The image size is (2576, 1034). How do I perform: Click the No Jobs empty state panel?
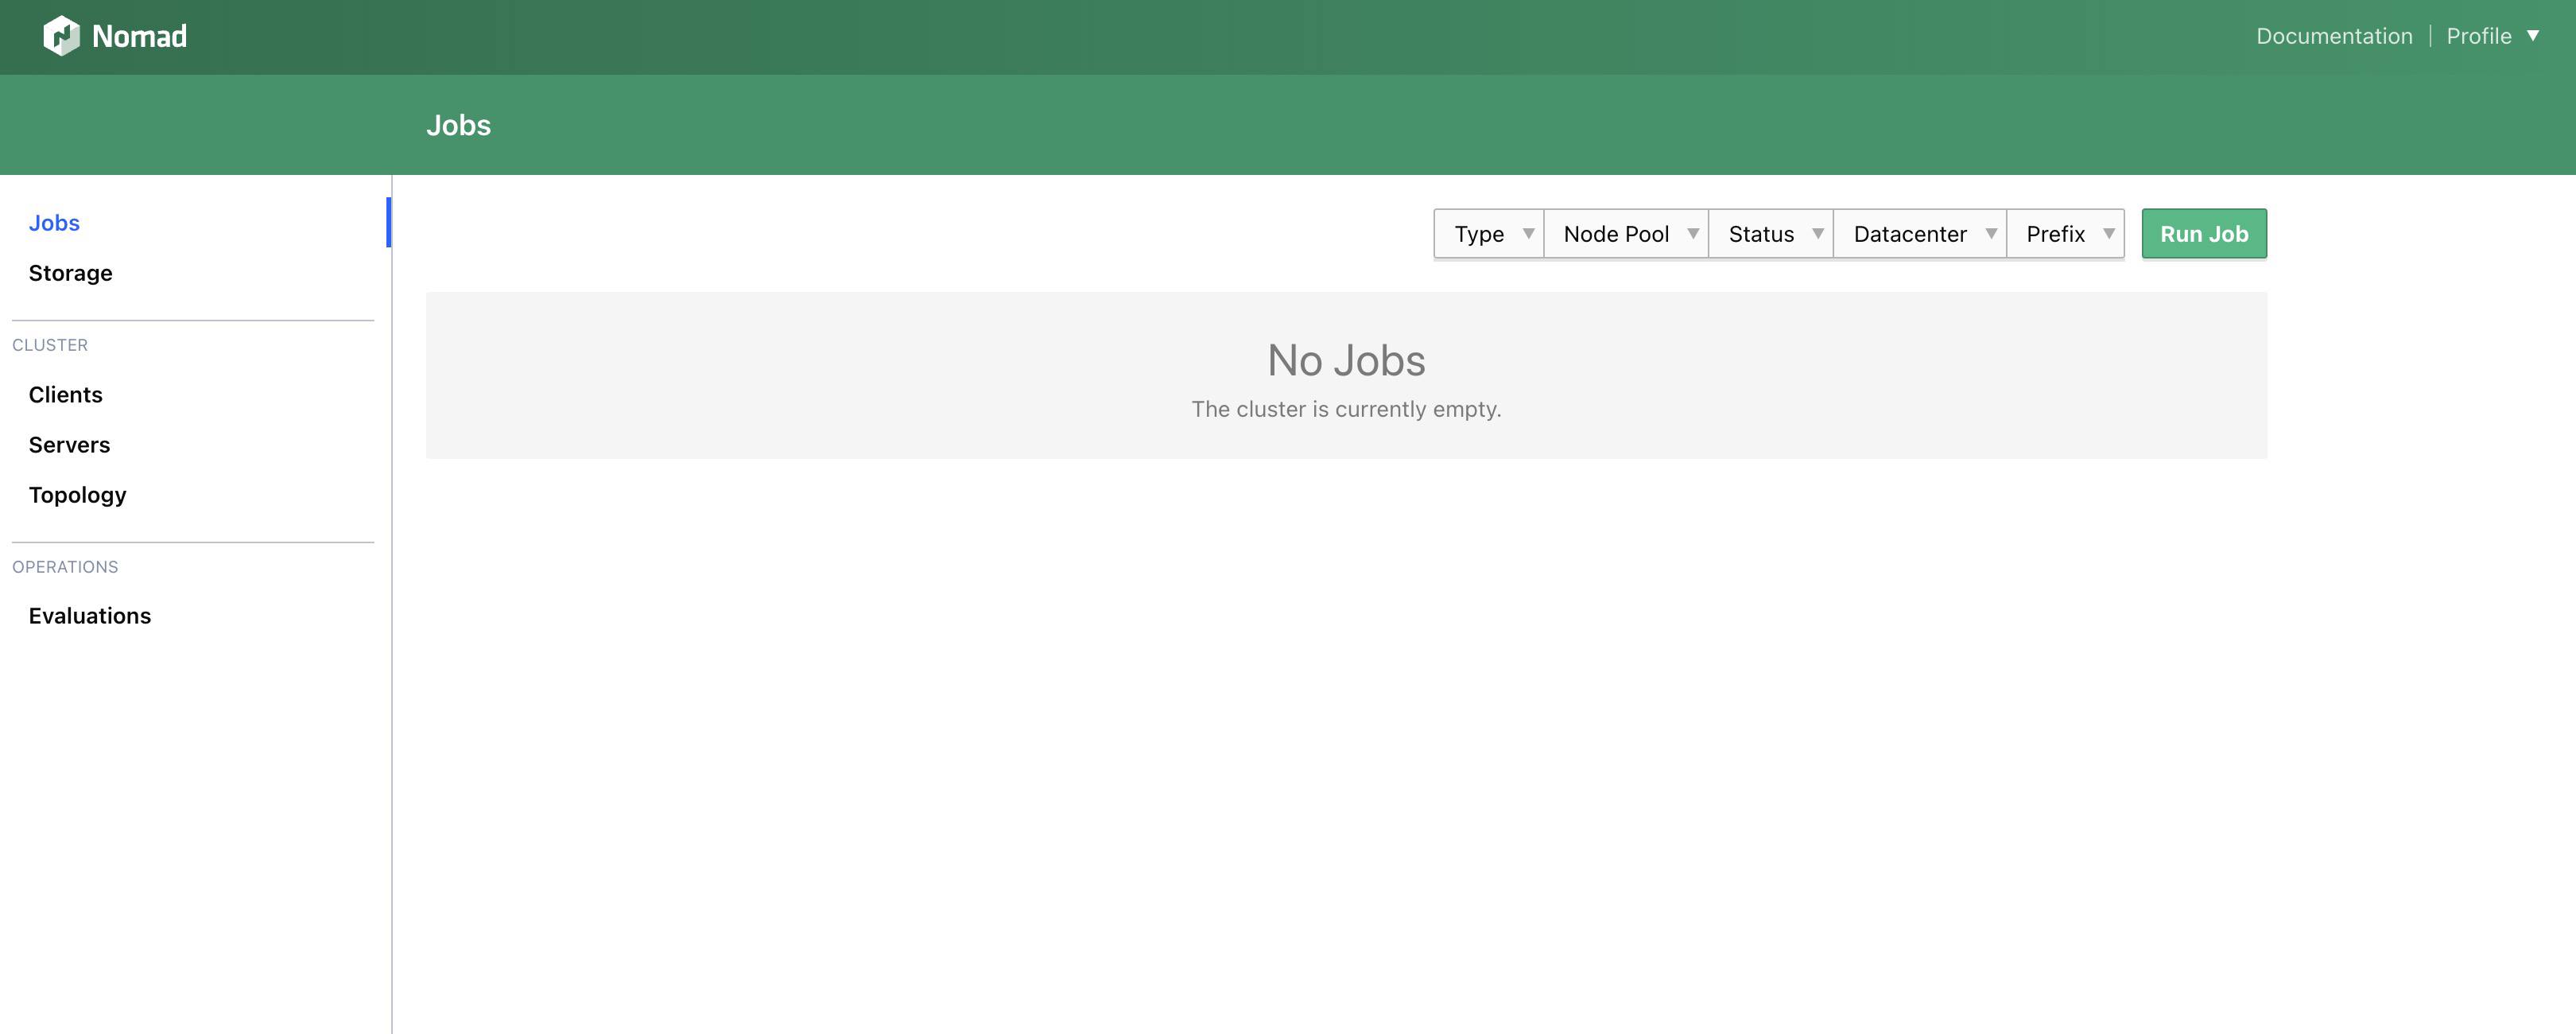tap(1347, 375)
